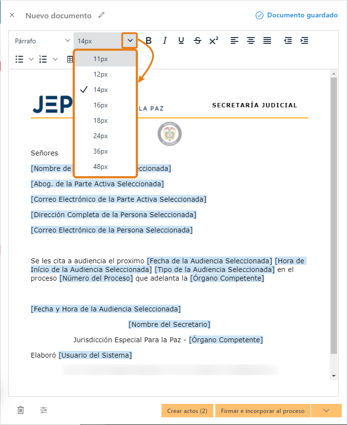347x425 pixels.
Task: Decrease paragraph indent
Action: click(x=288, y=40)
